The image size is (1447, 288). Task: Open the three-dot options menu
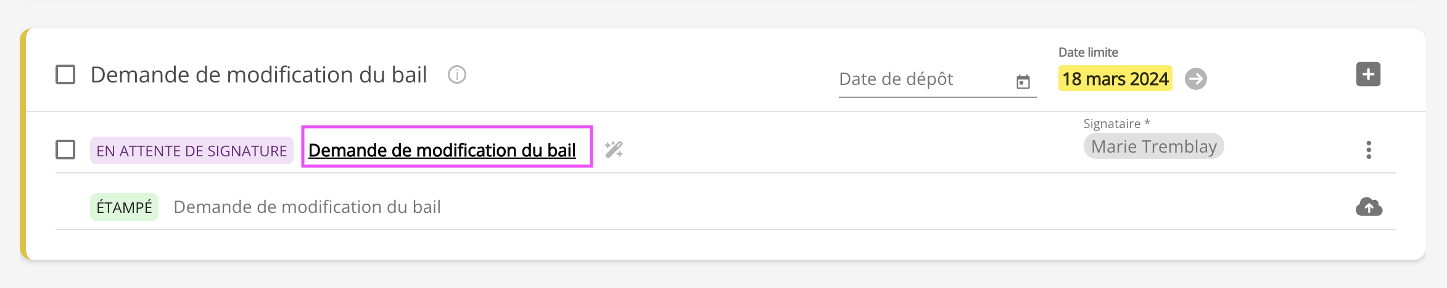point(1368,150)
